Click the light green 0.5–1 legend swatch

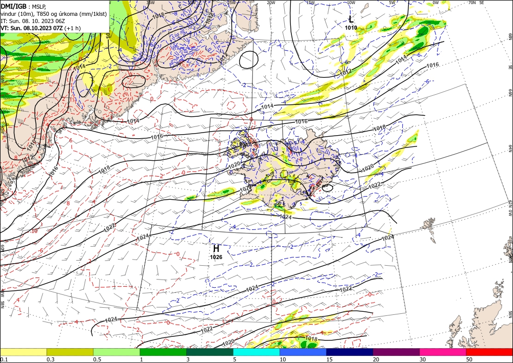coord(116,352)
